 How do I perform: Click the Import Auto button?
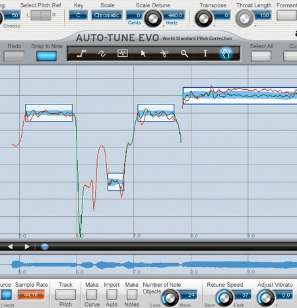tap(112, 295)
